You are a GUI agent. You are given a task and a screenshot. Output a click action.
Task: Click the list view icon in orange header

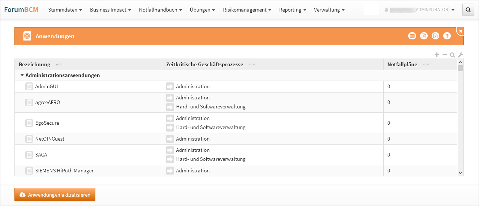[x=412, y=36]
